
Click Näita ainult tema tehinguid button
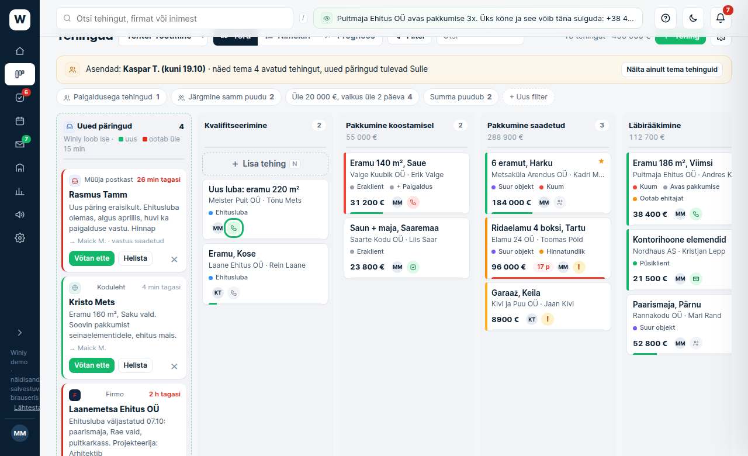[x=672, y=70]
